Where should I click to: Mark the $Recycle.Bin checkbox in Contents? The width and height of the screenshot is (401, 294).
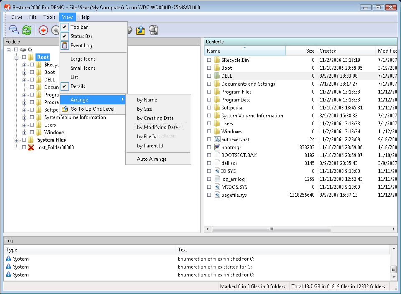coord(209,60)
